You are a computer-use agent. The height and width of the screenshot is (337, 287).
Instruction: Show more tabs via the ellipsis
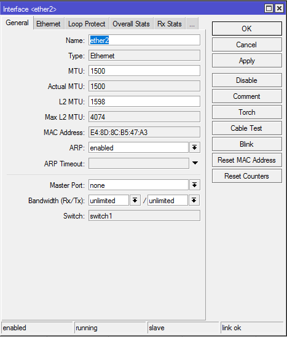(192, 24)
